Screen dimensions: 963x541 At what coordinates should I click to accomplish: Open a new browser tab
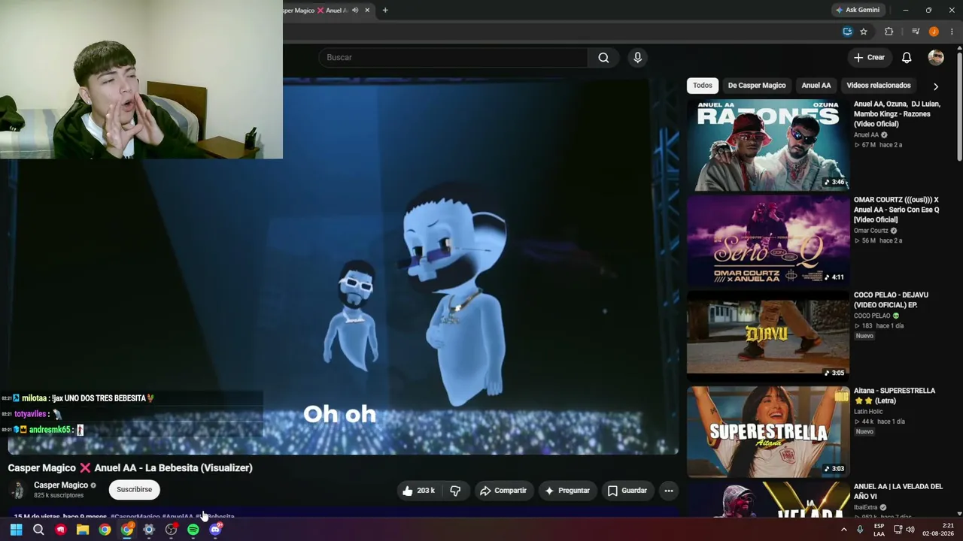click(x=385, y=11)
